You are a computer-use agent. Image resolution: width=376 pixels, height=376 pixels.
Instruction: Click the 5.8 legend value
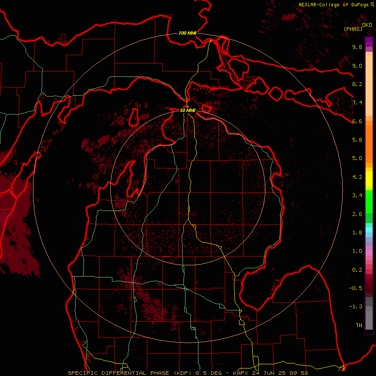(x=357, y=140)
